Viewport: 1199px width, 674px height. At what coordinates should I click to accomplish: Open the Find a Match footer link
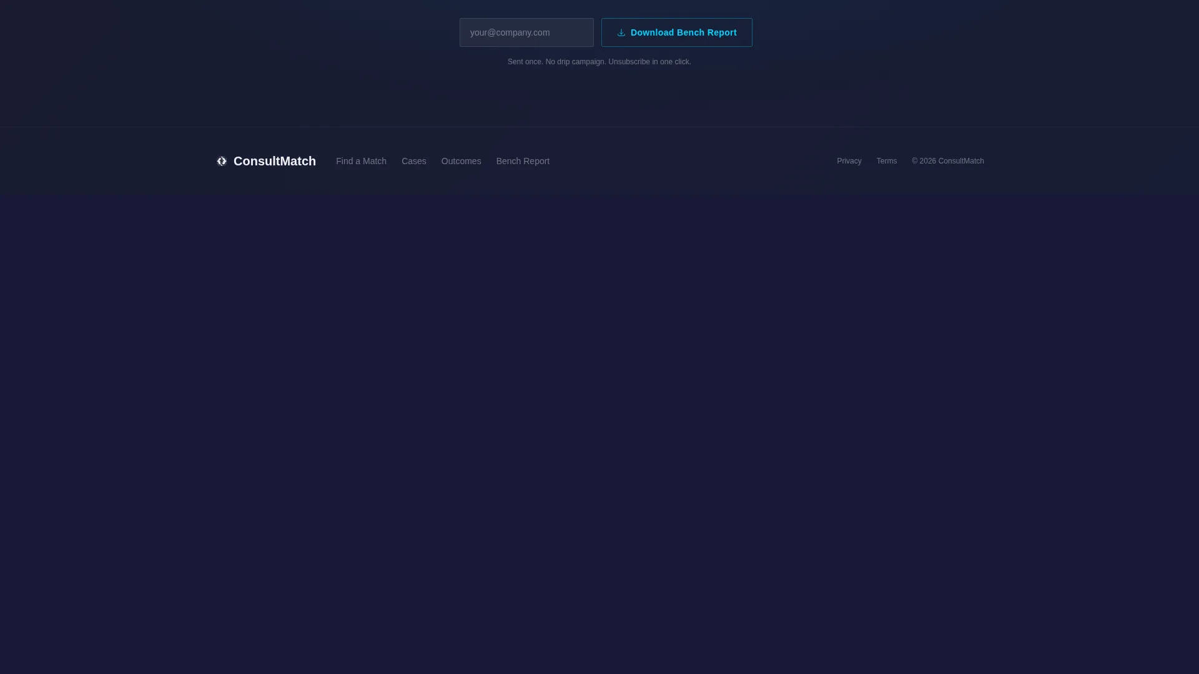pos(361,161)
